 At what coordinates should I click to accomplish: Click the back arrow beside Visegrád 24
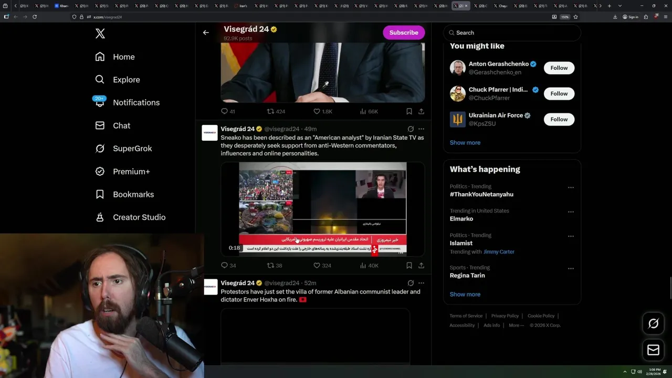(206, 33)
